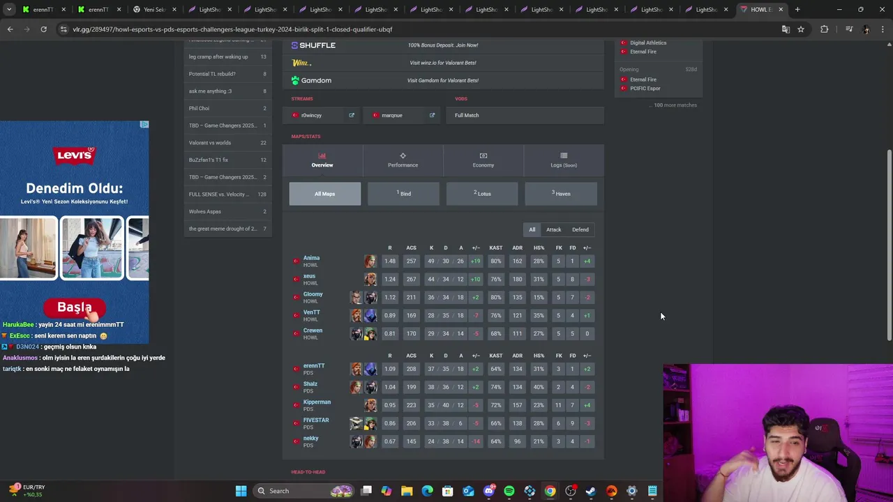The image size is (893, 502).
Task: Bookmark this page with the star icon
Action: pyautogui.click(x=801, y=29)
